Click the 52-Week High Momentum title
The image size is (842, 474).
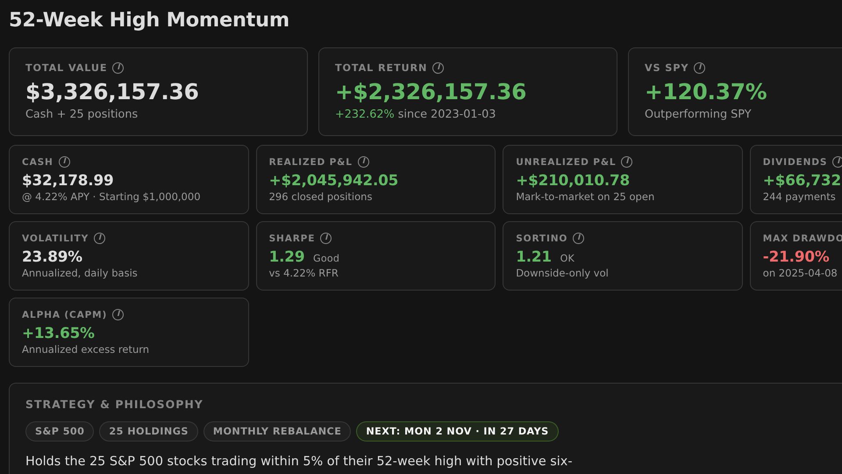click(149, 20)
